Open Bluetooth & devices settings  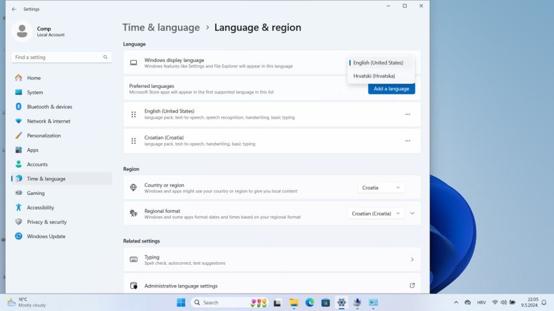tap(62, 107)
